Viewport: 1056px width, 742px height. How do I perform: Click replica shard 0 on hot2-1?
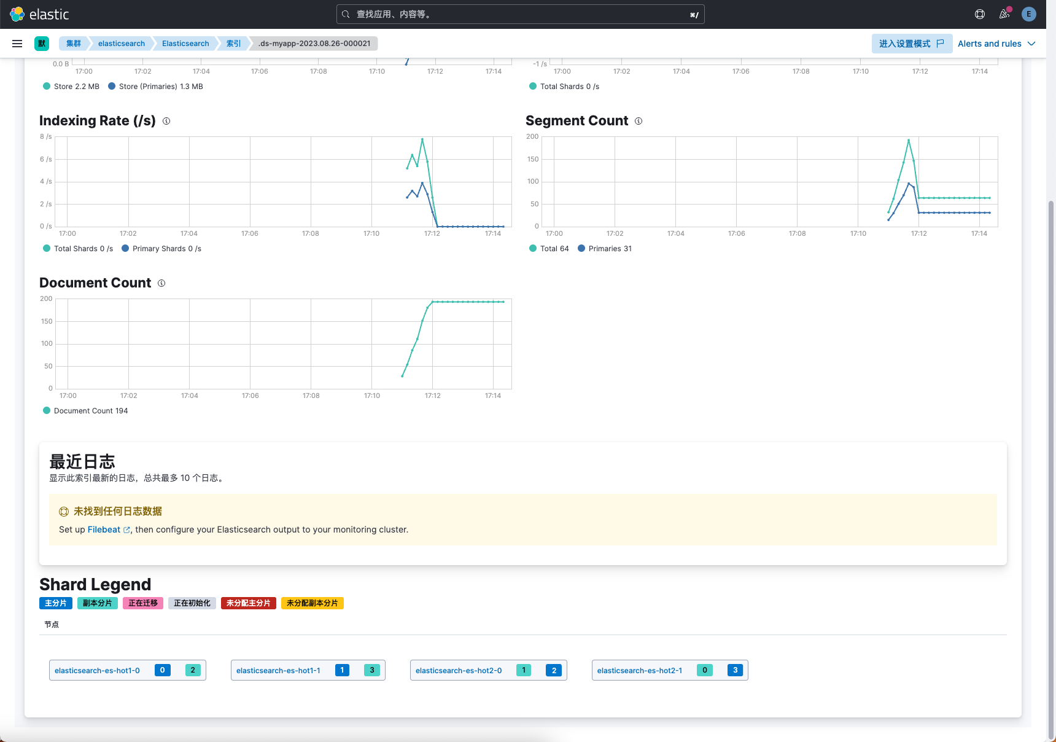705,670
